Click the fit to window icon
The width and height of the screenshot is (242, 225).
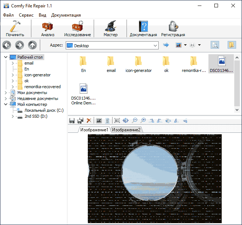coord(126,120)
